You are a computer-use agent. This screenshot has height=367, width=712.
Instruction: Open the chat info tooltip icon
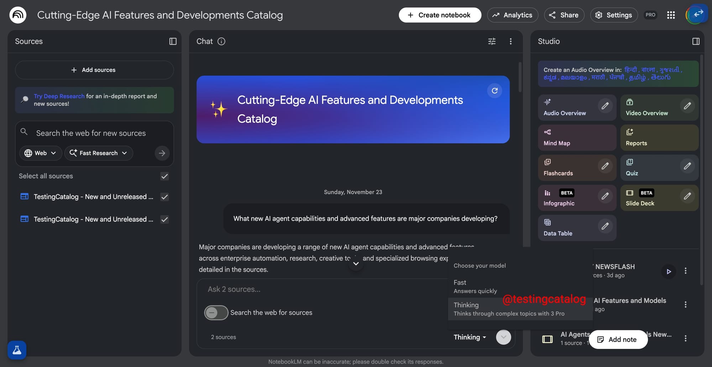tap(221, 41)
